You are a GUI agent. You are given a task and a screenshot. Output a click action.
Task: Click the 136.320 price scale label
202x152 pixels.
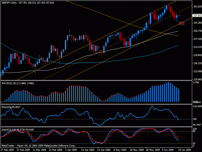pos(197,63)
